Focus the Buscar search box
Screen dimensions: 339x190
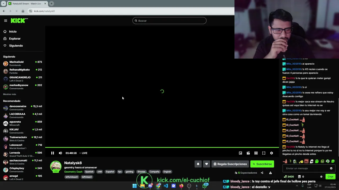click(x=169, y=21)
